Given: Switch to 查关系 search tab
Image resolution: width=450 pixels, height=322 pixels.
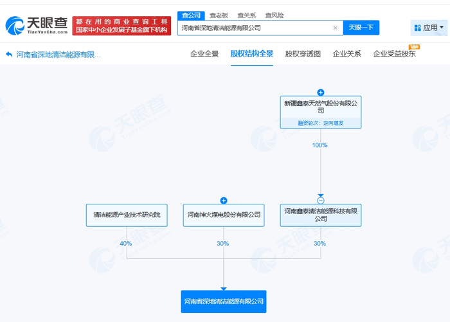Looking at the screenshot, I should pyautogui.click(x=246, y=15).
